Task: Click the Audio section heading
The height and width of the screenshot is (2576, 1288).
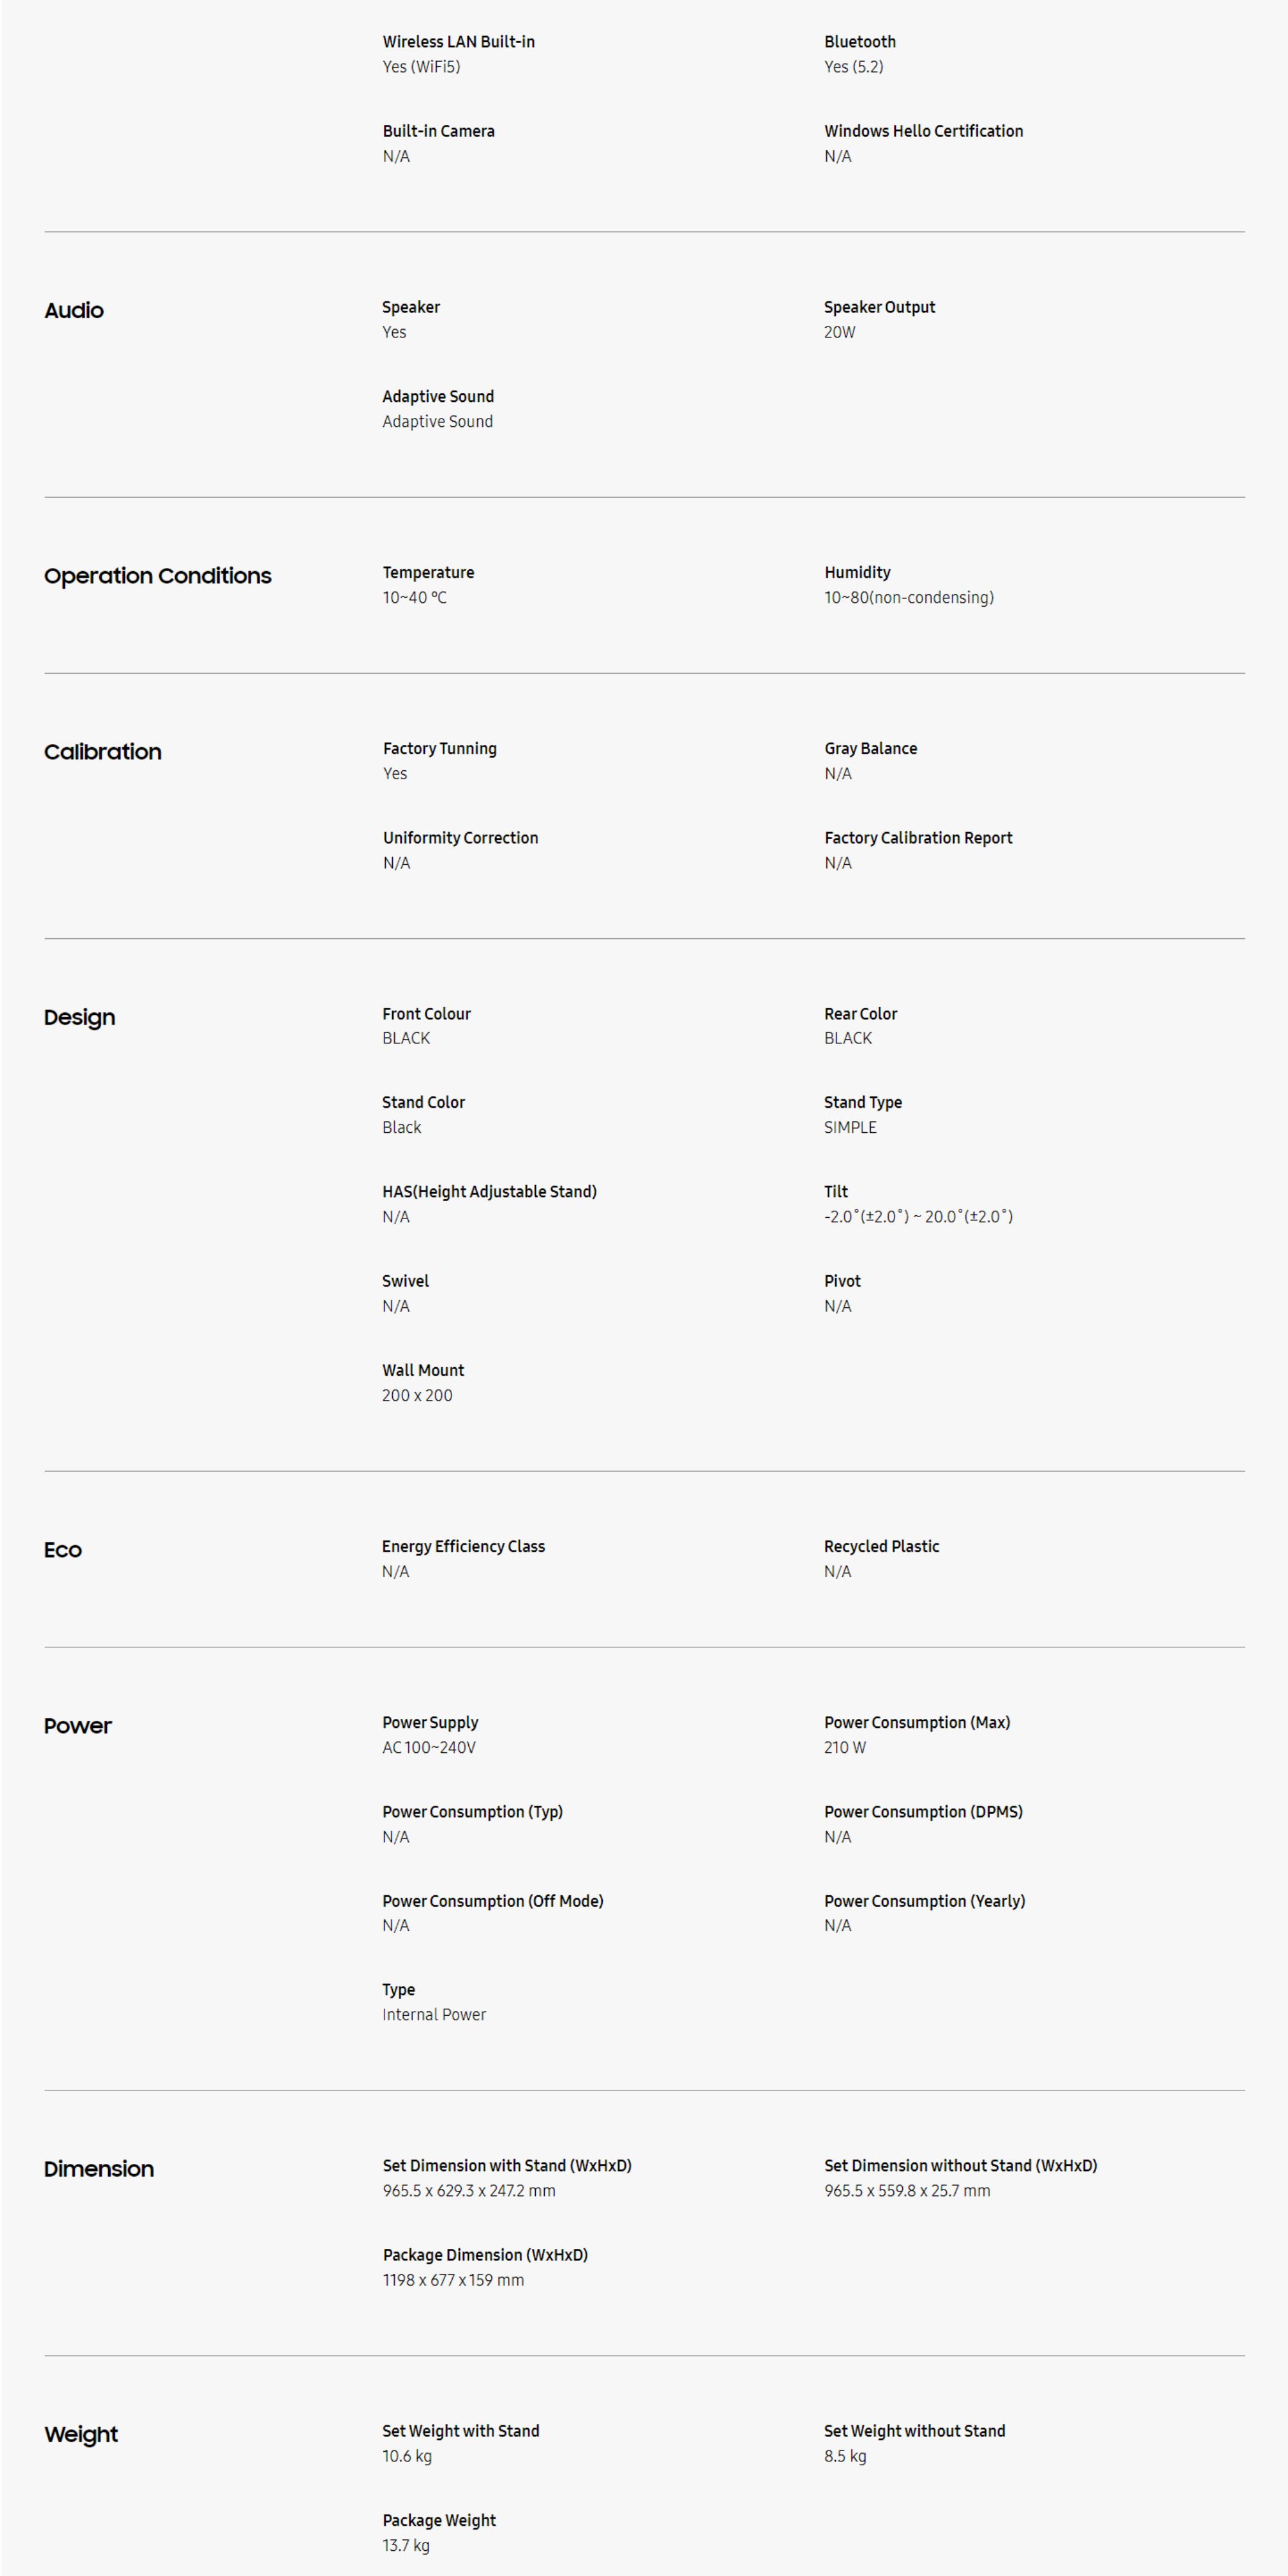Action: click(x=74, y=311)
